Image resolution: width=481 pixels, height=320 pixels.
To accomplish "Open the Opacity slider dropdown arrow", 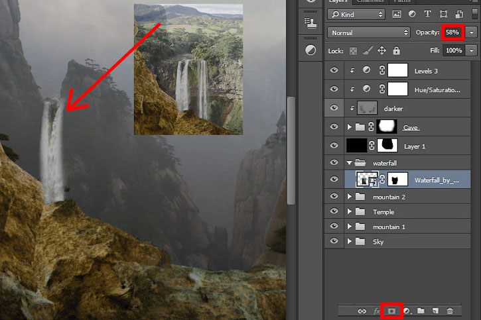I will 472,32.
